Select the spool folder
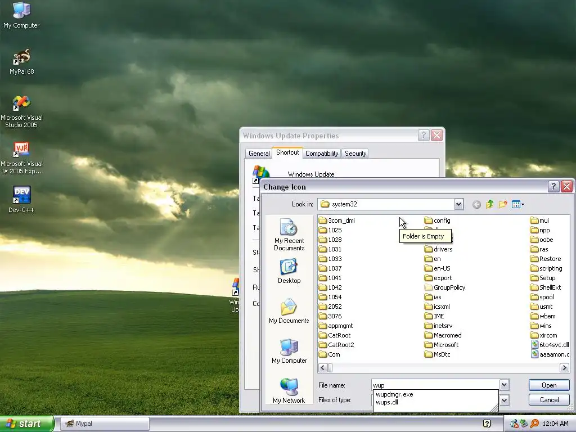The width and height of the screenshot is (576, 432). click(x=542, y=297)
